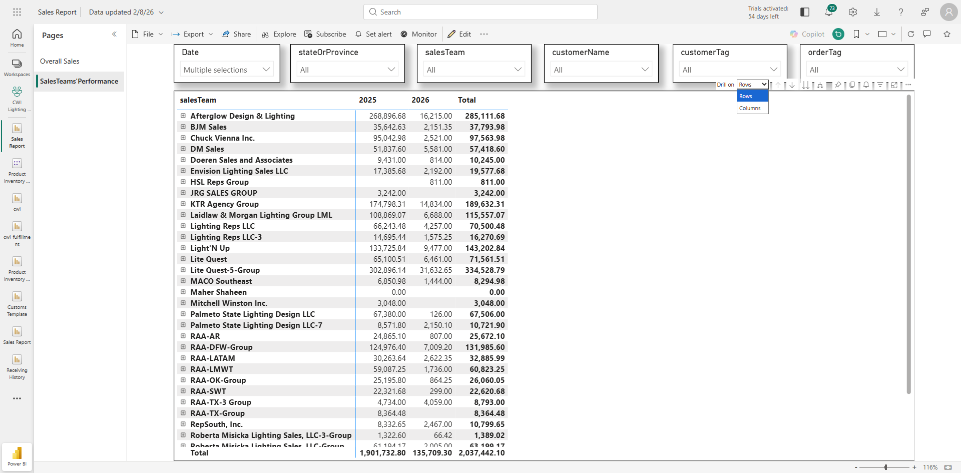
Task: Click the Export menu button
Action: [192, 34]
